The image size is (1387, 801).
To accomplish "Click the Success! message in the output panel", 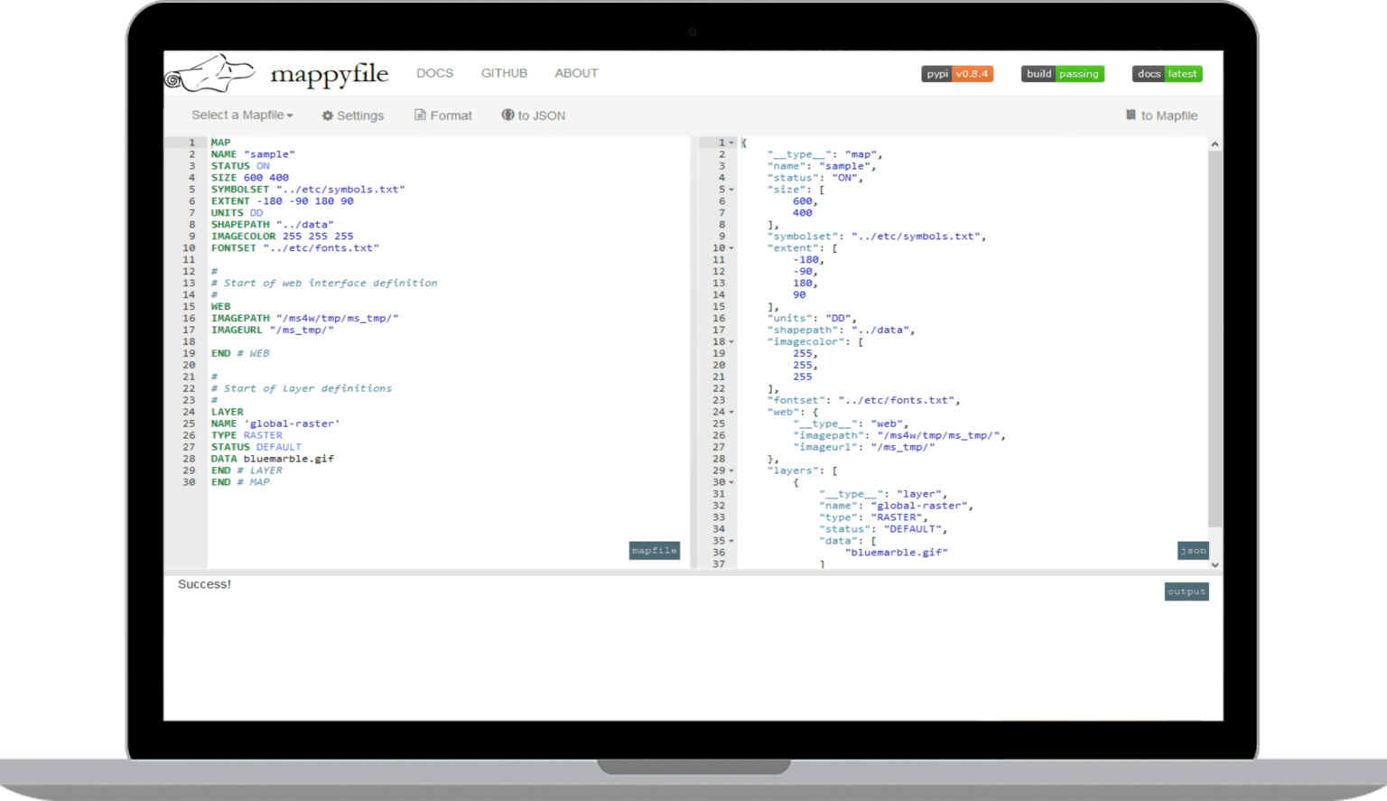I will [205, 584].
